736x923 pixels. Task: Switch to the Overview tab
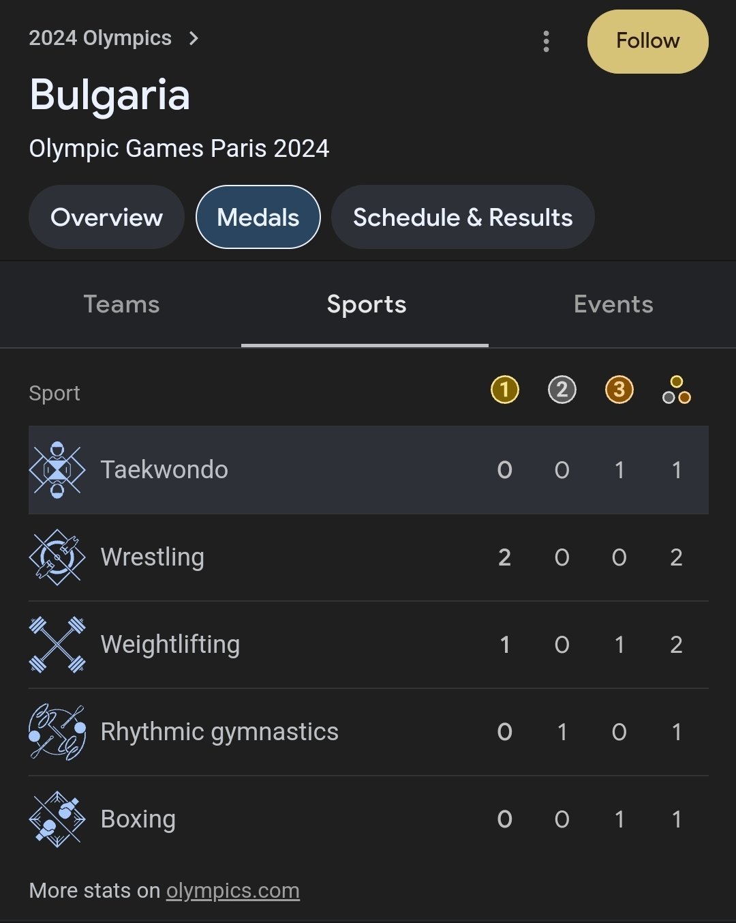[106, 218]
